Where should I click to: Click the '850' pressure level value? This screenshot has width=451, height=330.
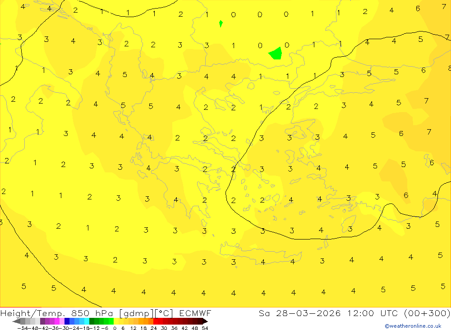point(81,313)
